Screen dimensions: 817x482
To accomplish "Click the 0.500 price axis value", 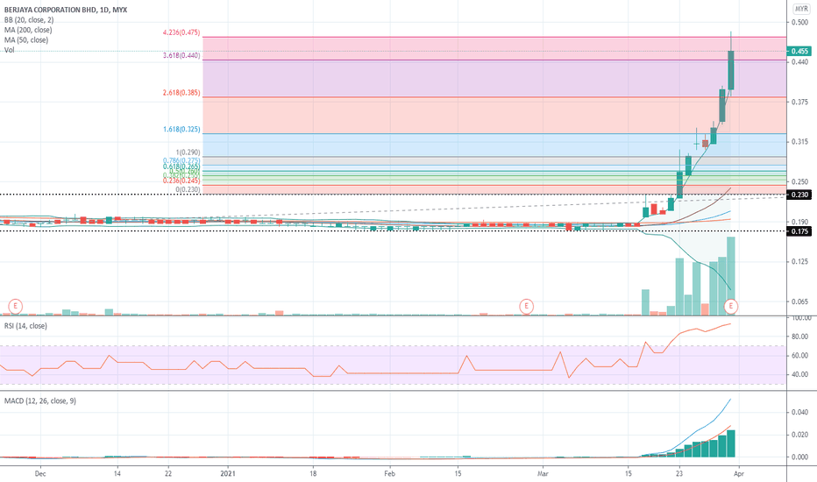I will pos(799,22).
